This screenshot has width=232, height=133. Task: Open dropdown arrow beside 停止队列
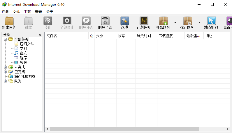199,23
